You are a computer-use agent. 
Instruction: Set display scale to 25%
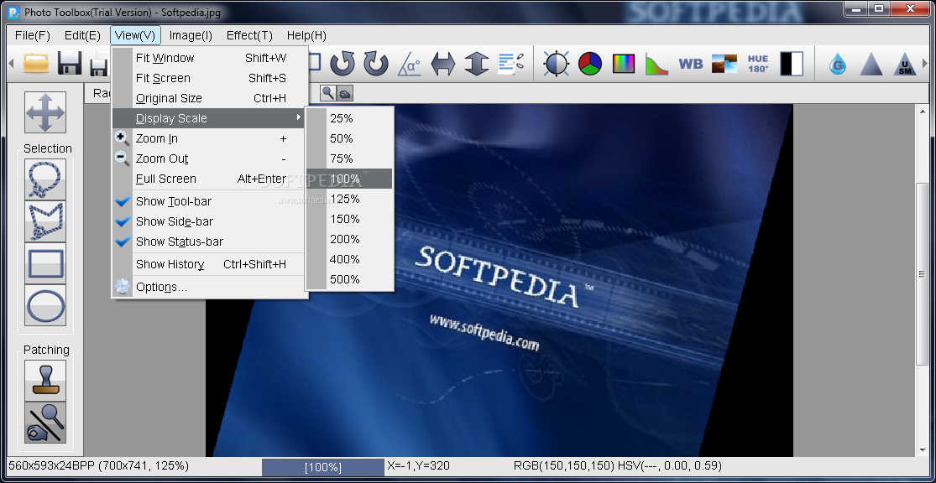349,118
